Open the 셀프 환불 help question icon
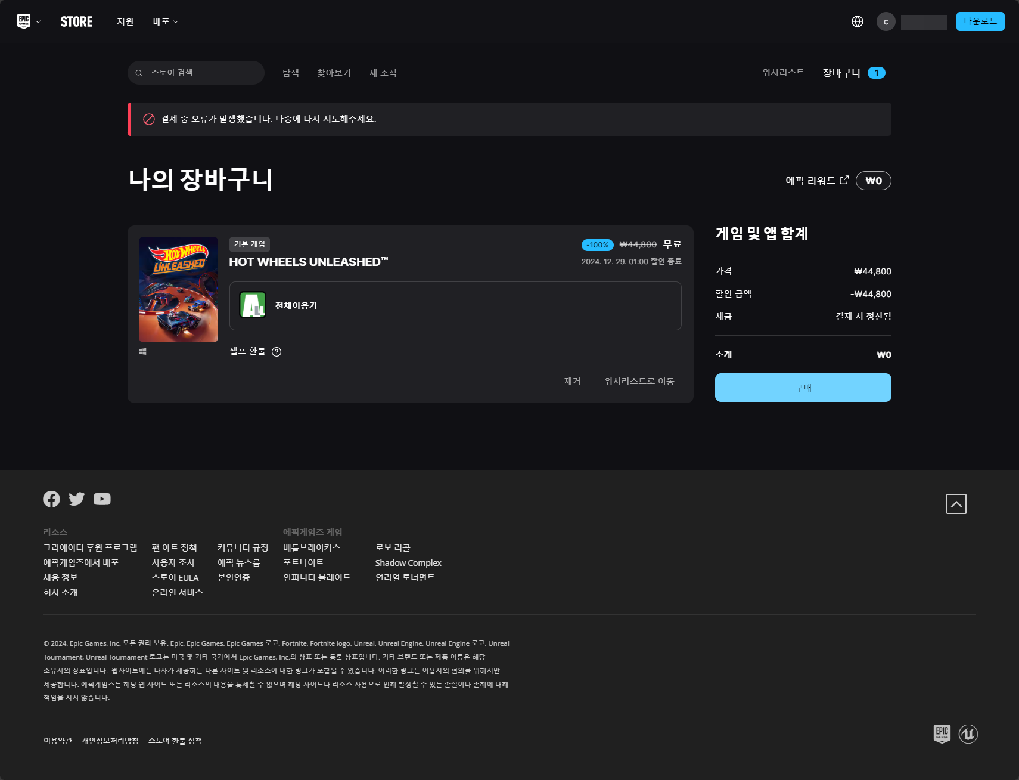This screenshot has height=780, width=1019. click(x=277, y=352)
